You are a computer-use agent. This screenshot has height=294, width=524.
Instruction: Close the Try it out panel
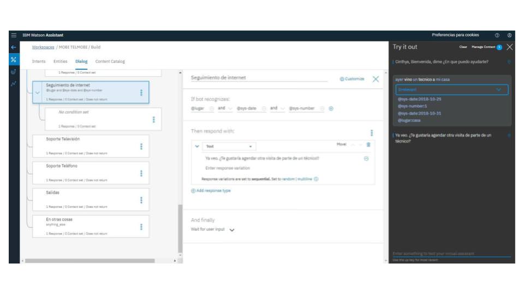coord(510,47)
